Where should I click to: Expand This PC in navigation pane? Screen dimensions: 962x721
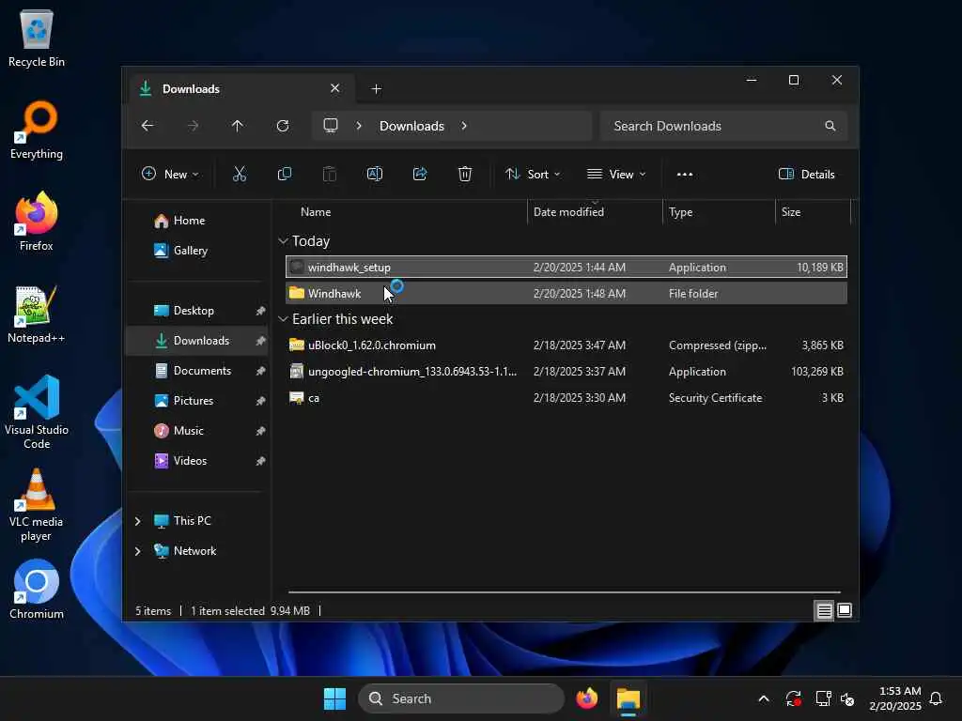137,520
